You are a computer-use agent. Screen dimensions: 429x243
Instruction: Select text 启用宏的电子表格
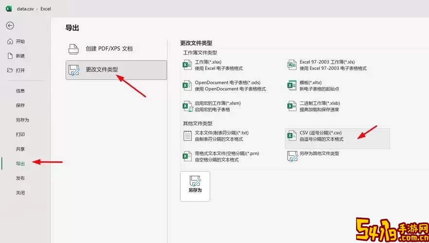click(x=212, y=109)
